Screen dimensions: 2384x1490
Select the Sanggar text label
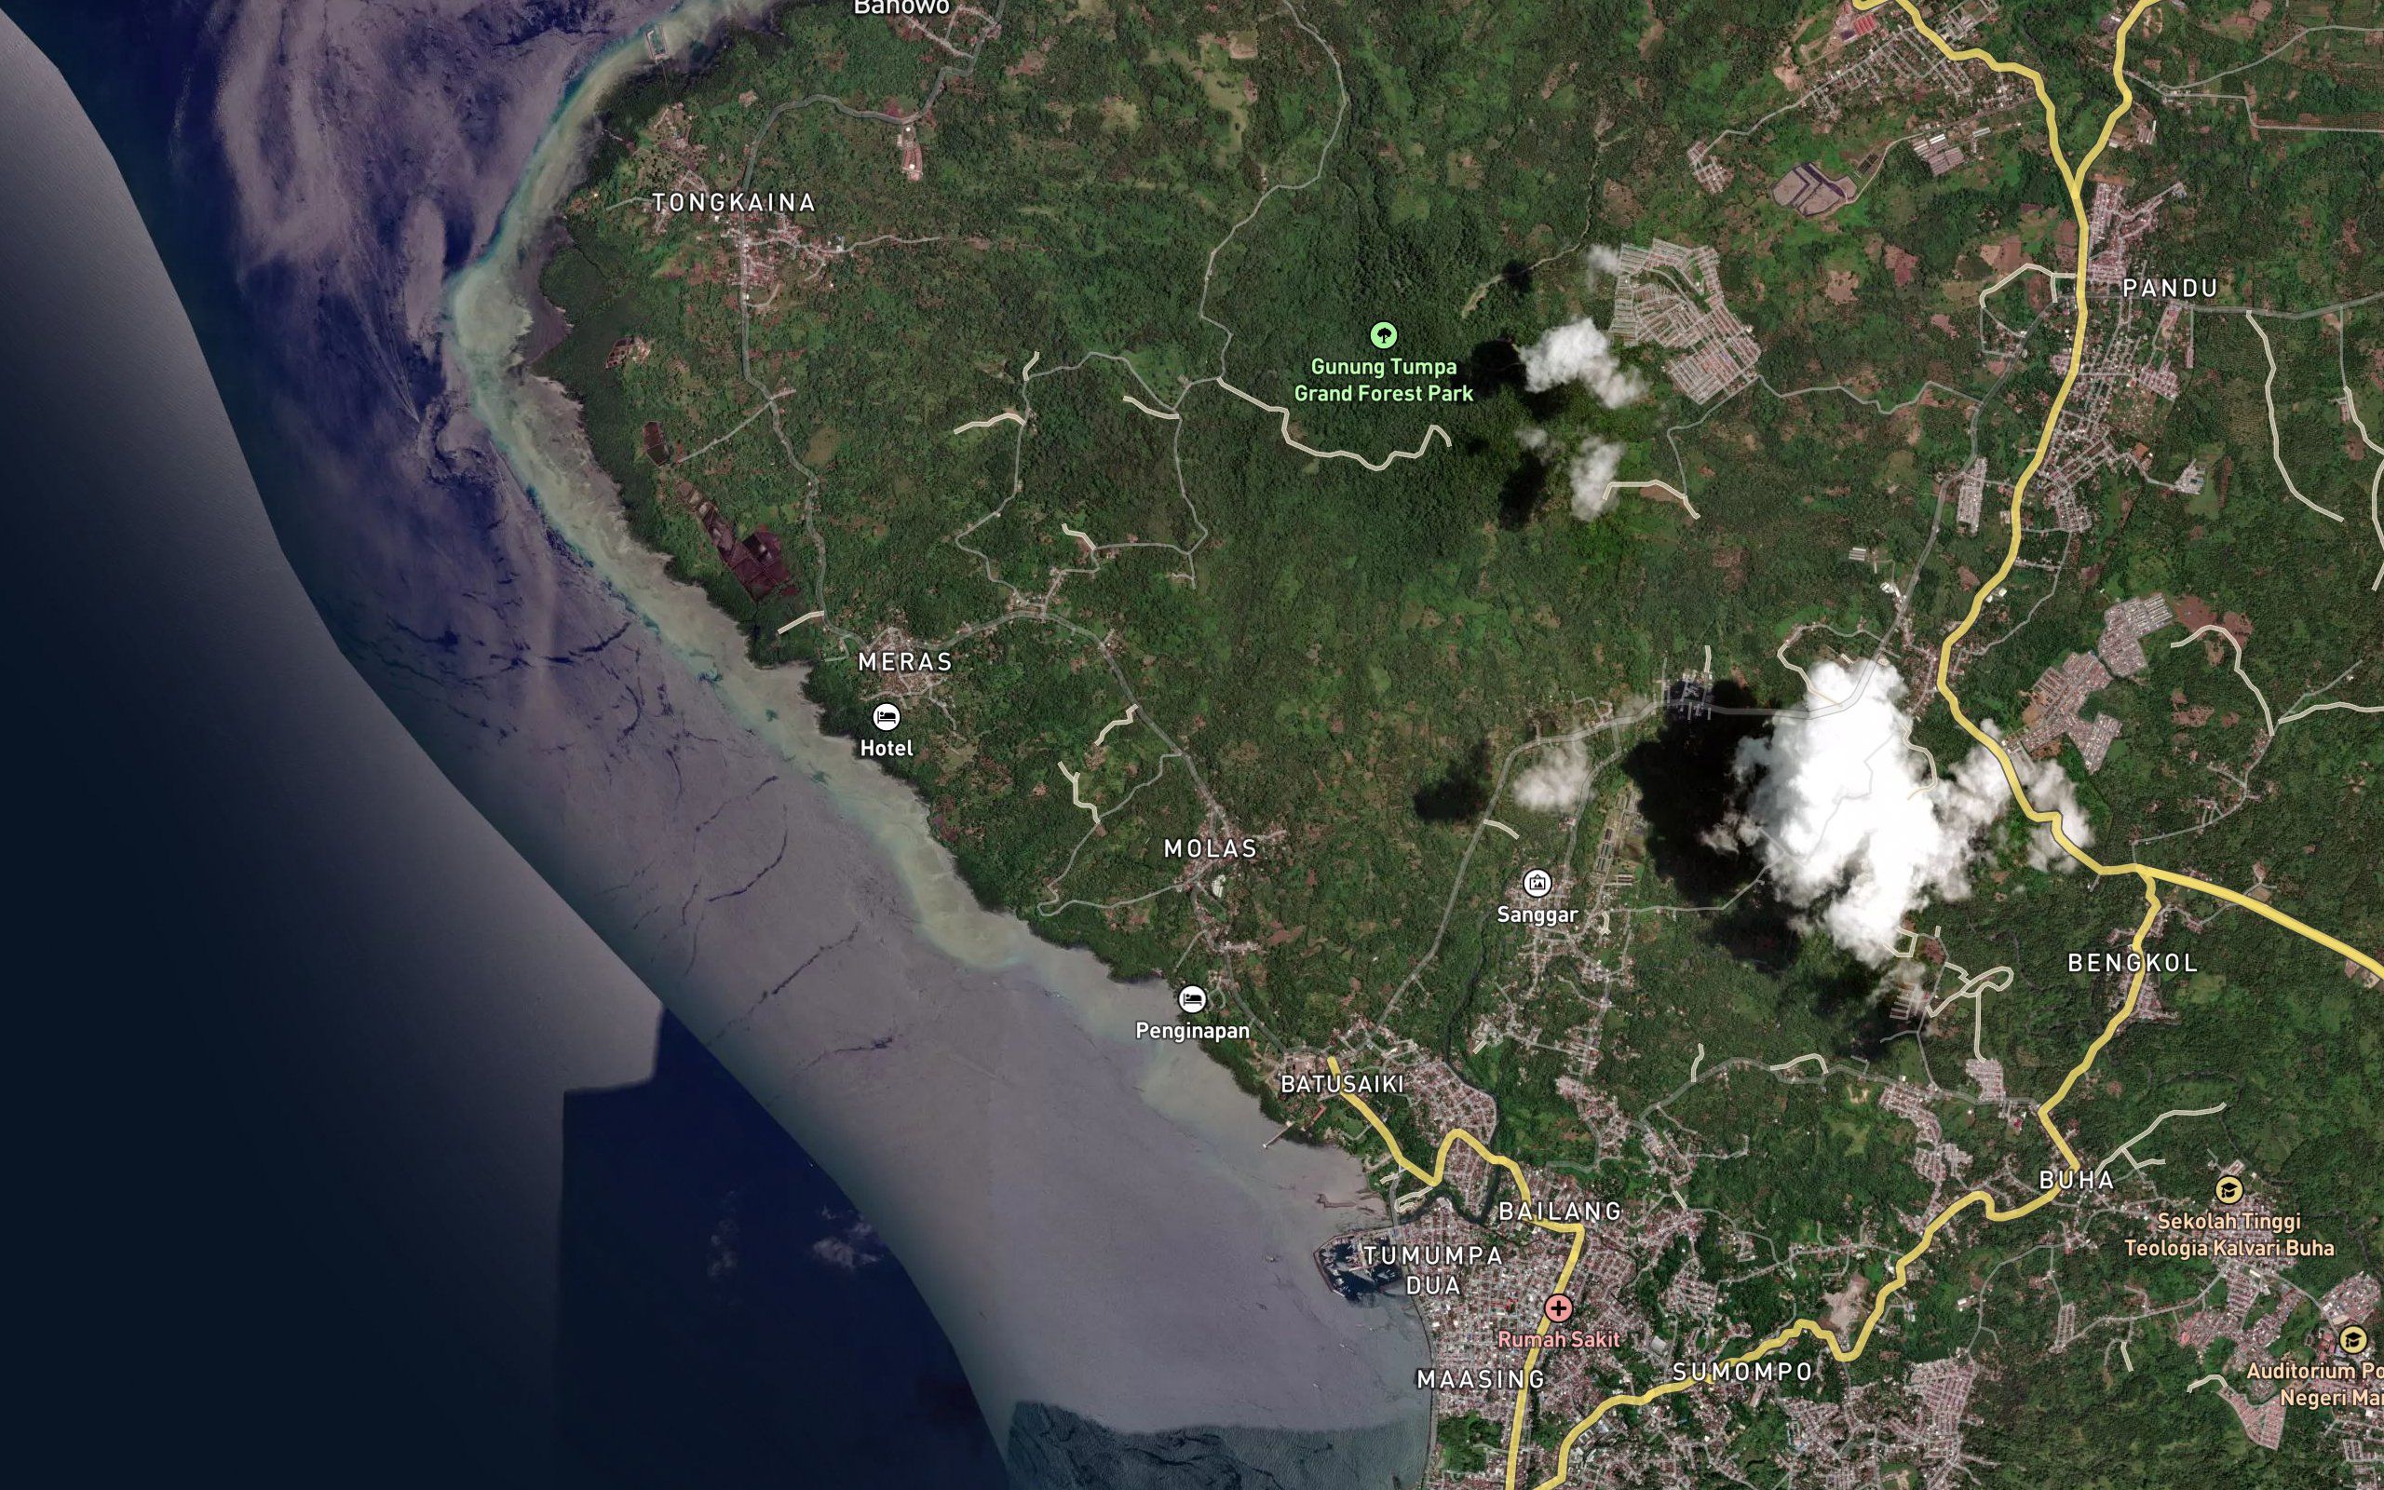(1537, 914)
